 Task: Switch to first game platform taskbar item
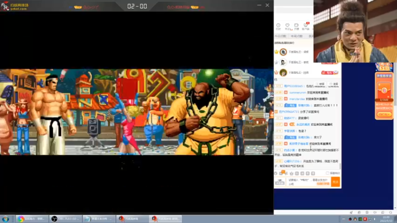132,219
